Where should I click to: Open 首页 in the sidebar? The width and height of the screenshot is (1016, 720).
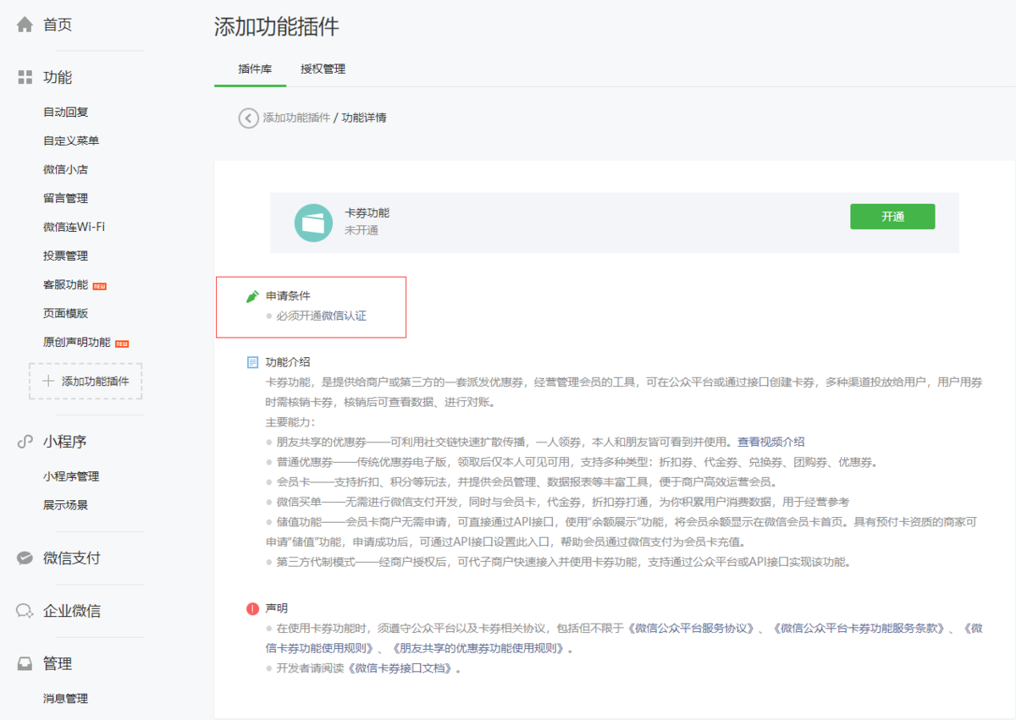[58, 25]
